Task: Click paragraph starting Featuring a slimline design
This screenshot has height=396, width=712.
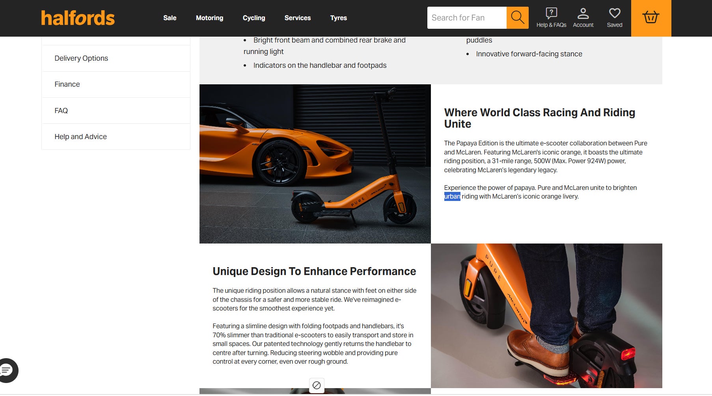Action: 313,344
